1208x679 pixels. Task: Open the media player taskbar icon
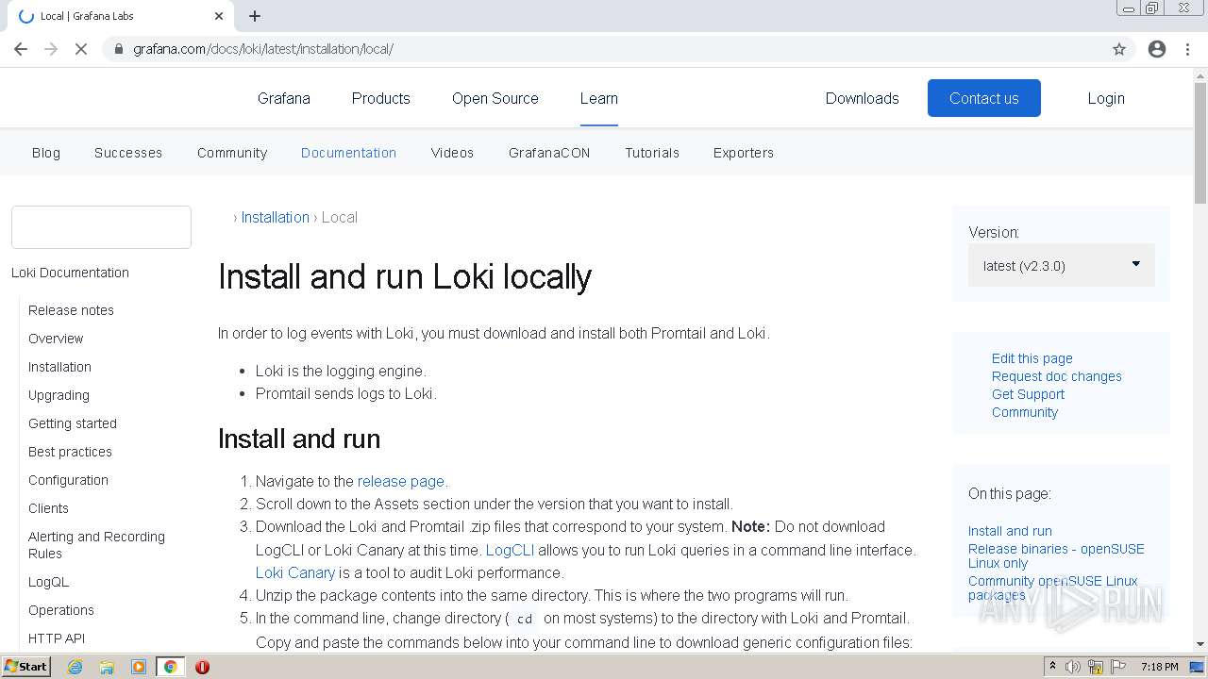138,667
